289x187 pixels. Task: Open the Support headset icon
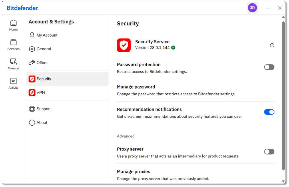[x=32, y=109]
